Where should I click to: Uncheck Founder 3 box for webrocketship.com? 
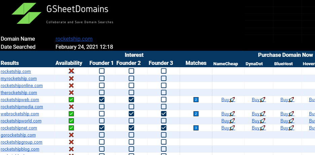tap(164, 114)
